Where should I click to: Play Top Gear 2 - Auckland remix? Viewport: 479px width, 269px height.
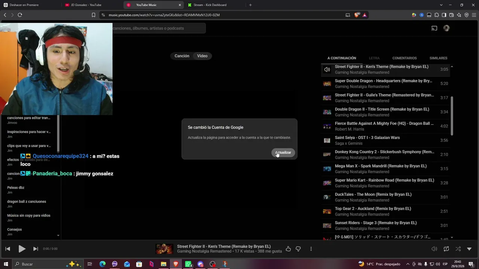pyautogui.click(x=385, y=211)
